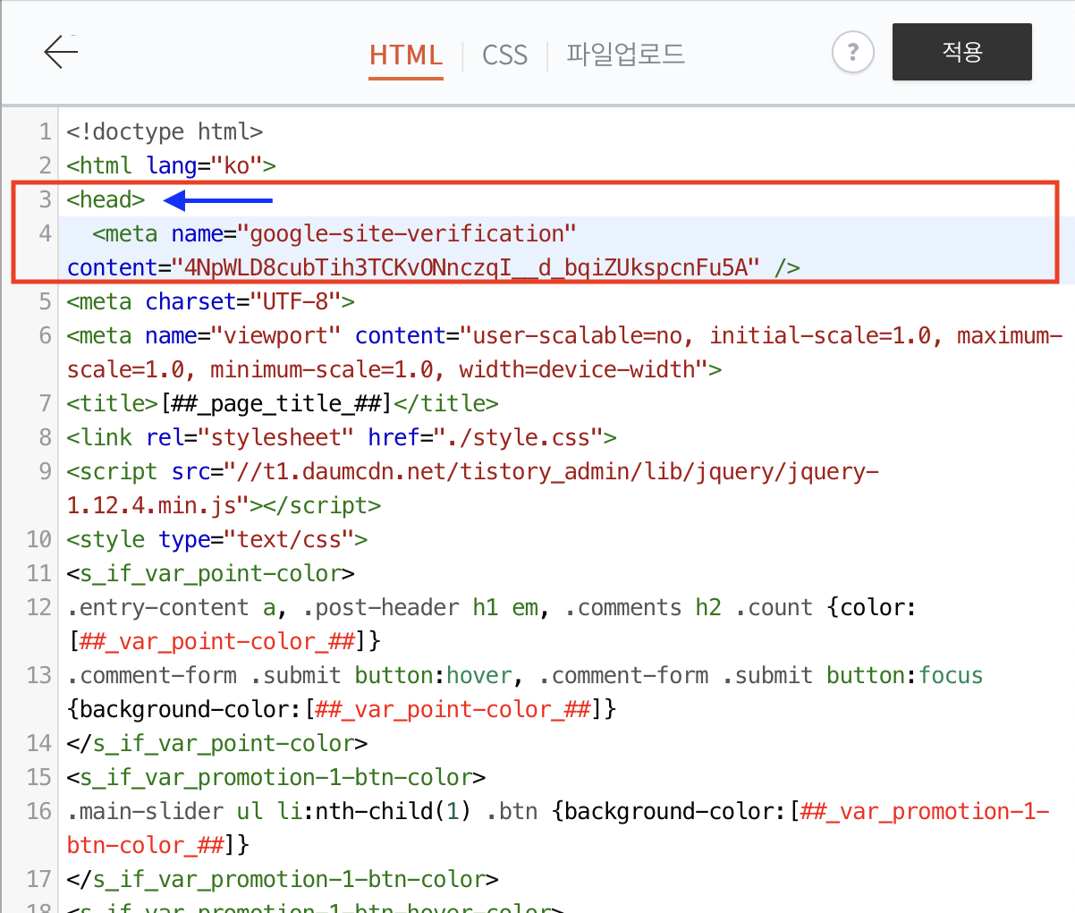Click the 1.12.4.min.js closing script line
Image resolution: width=1075 pixels, height=913 pixels.
(x=224, y=505)
